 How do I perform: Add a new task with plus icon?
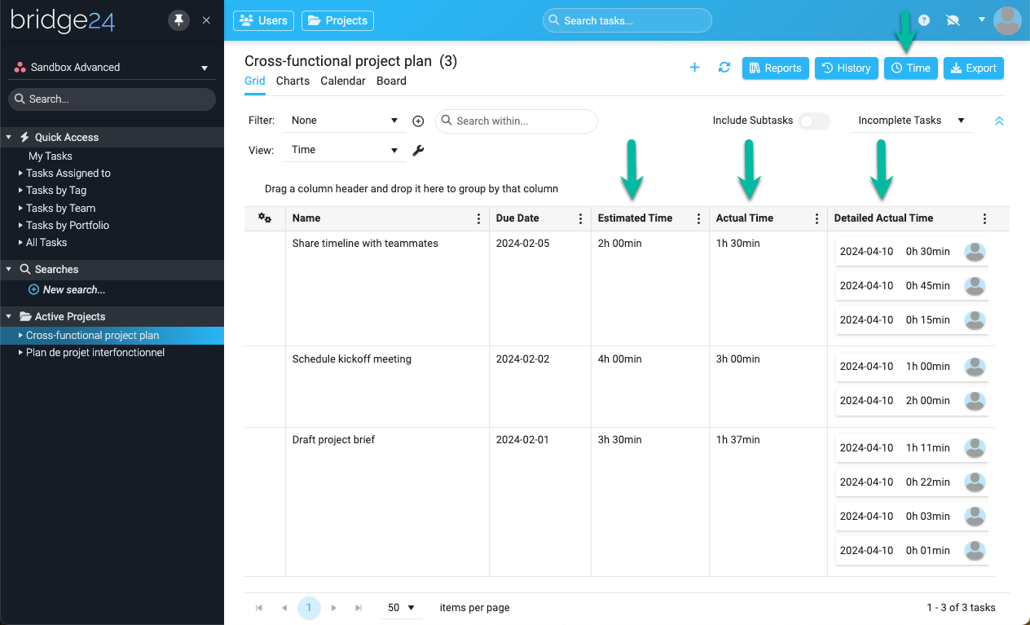694,68
